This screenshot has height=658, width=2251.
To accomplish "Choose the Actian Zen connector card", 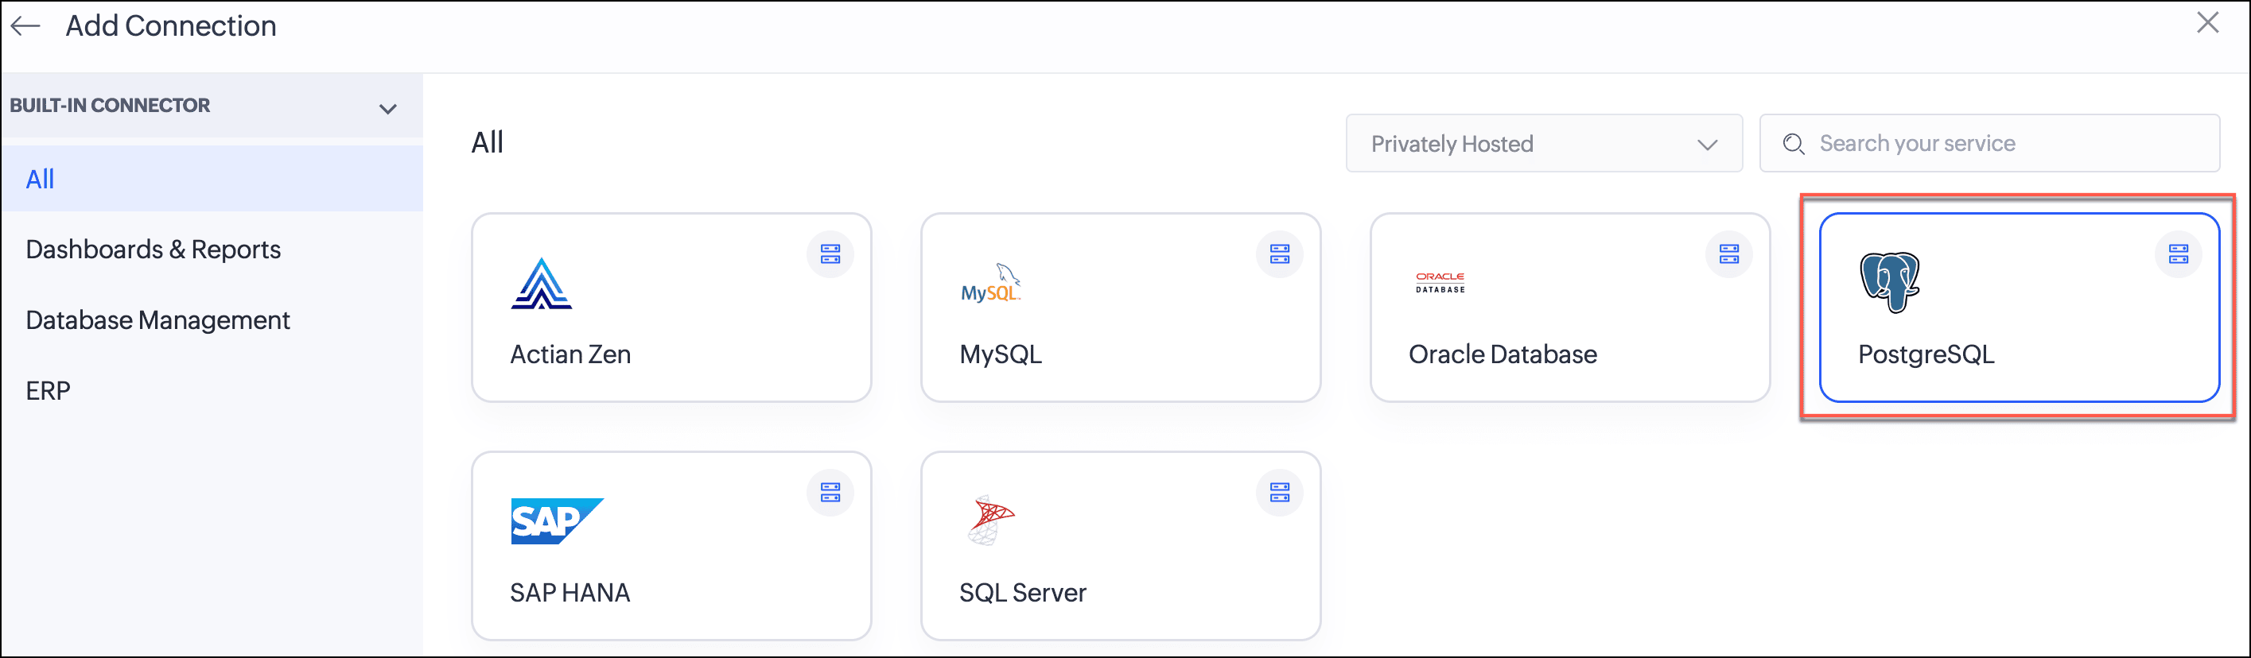I will (x=671, y=308).
